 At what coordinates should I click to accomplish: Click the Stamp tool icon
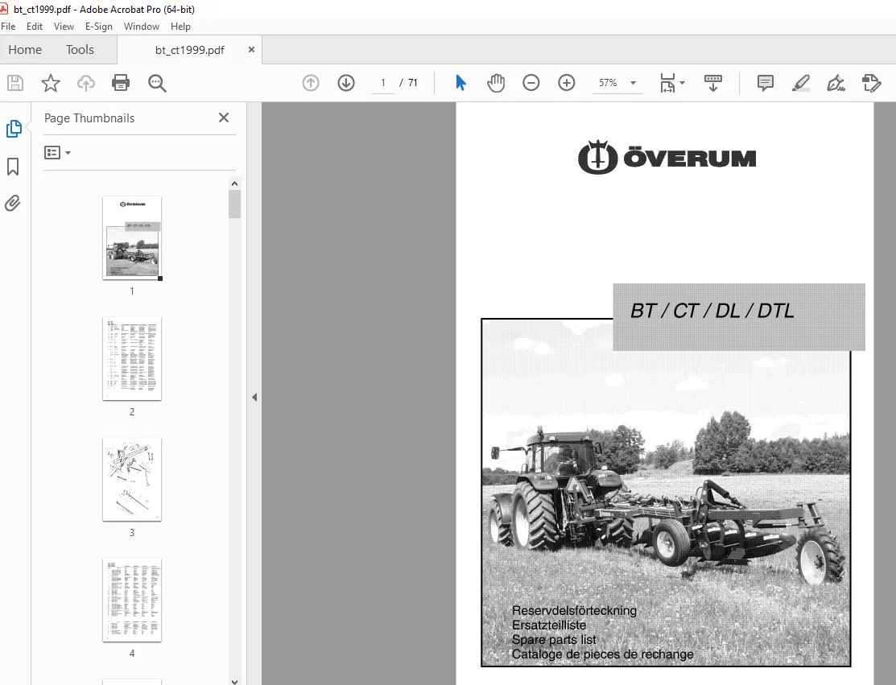click(x=871, y=83)
